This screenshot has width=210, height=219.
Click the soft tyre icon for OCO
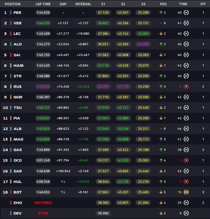pyautogui.click(x=186, y=160)
